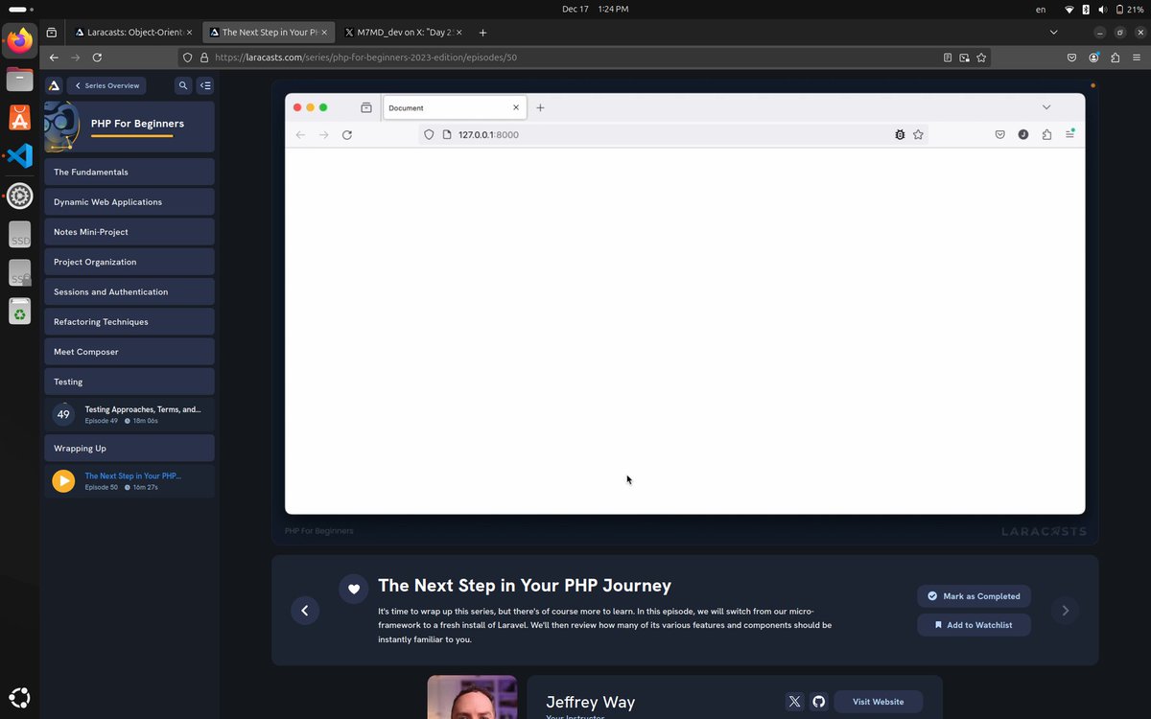Bookmark this page with star icon
This screenshot has height=719, width=1151.
pos(981,58)
